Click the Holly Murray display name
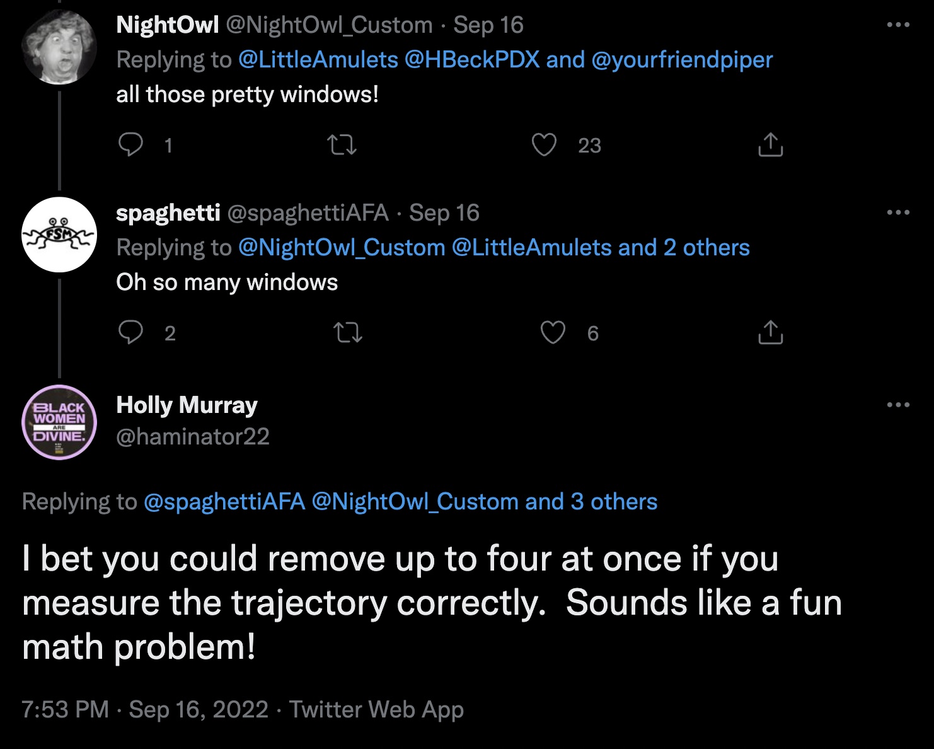 click(187, 405)
